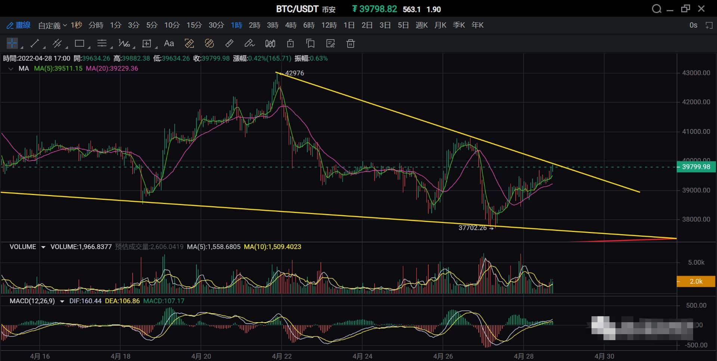717x361 pixels.
Task: Click the 分時 time-share button
Action: pyautogui.click(x=96, y=25)
